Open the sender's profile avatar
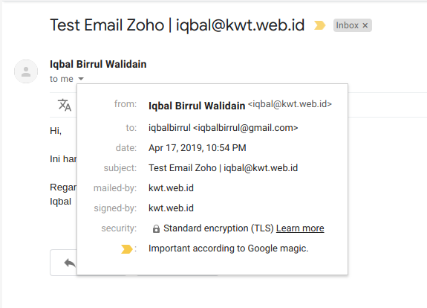The image size is (427, 308). tap(26, 71)
